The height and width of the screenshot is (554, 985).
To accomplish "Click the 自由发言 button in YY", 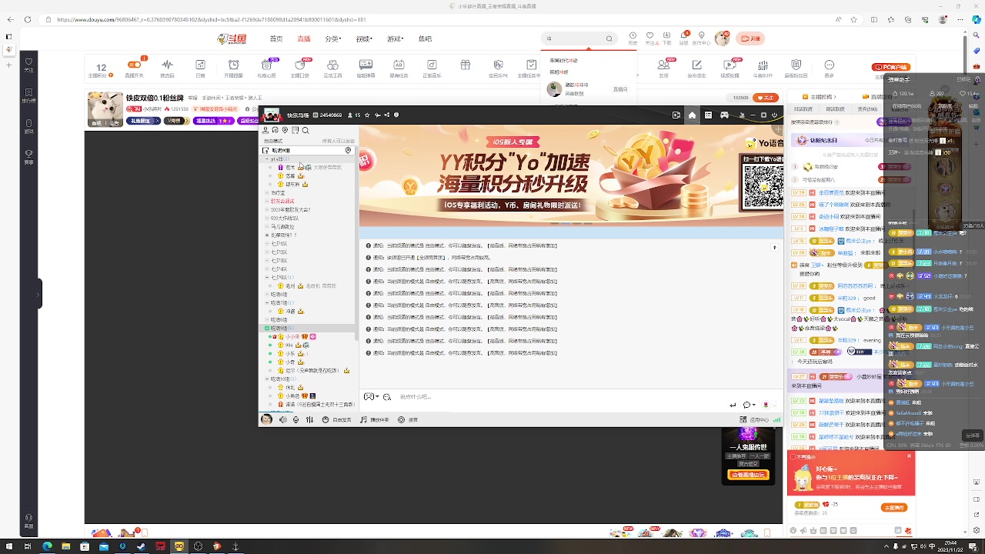I will pyautogui.click(x=337, y=420).
